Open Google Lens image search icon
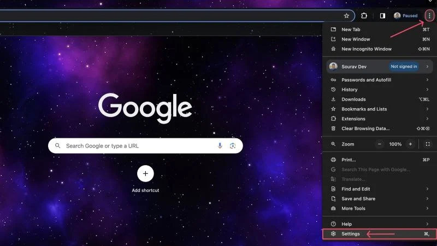437x246 pixels. click(233, 145)
